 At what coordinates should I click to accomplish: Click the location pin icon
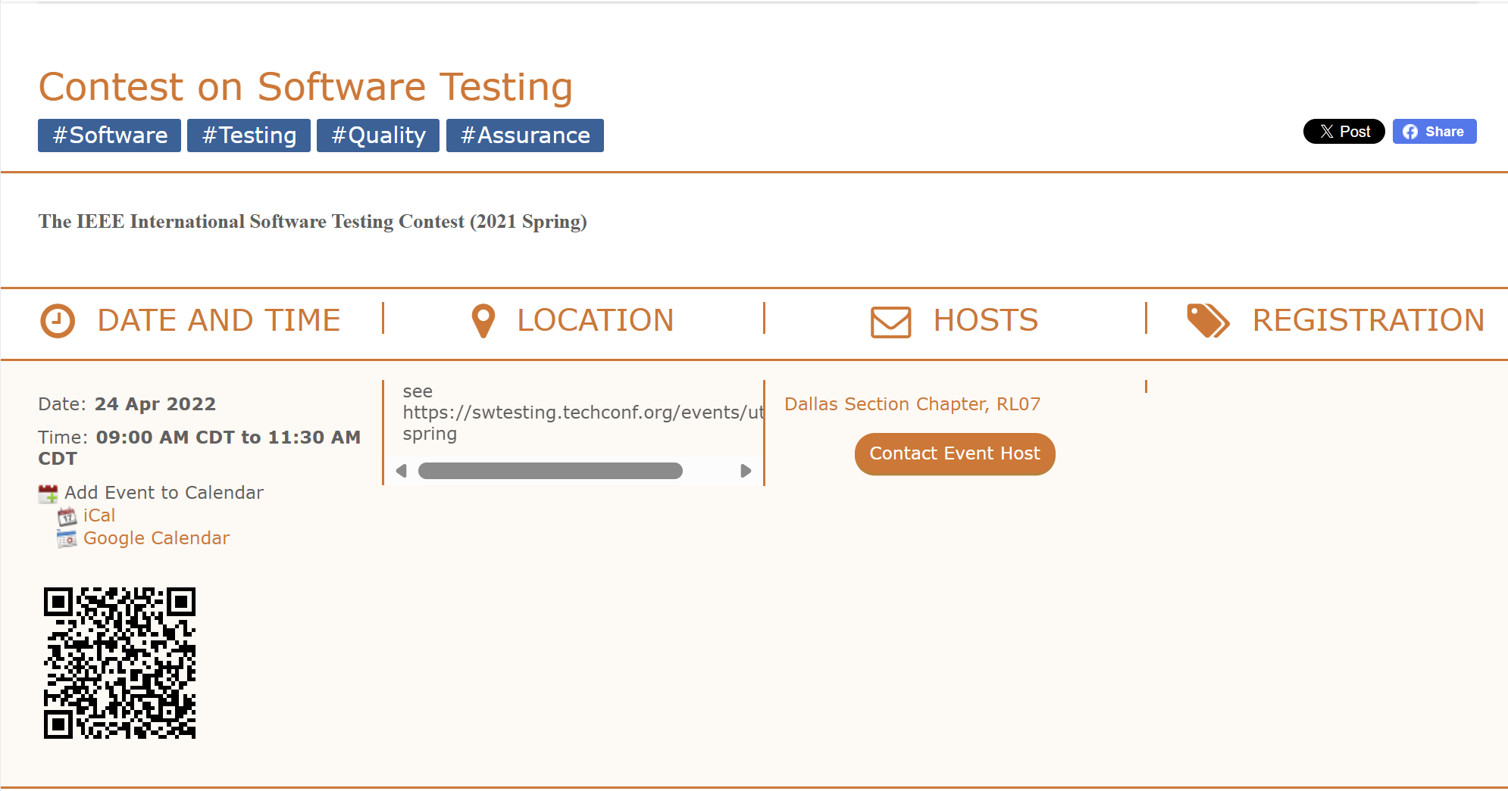[483, 321]
